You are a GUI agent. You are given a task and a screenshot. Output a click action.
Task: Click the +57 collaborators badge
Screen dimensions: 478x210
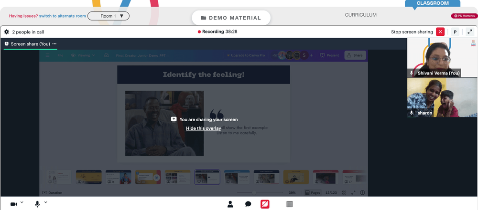tap(275, 55)
